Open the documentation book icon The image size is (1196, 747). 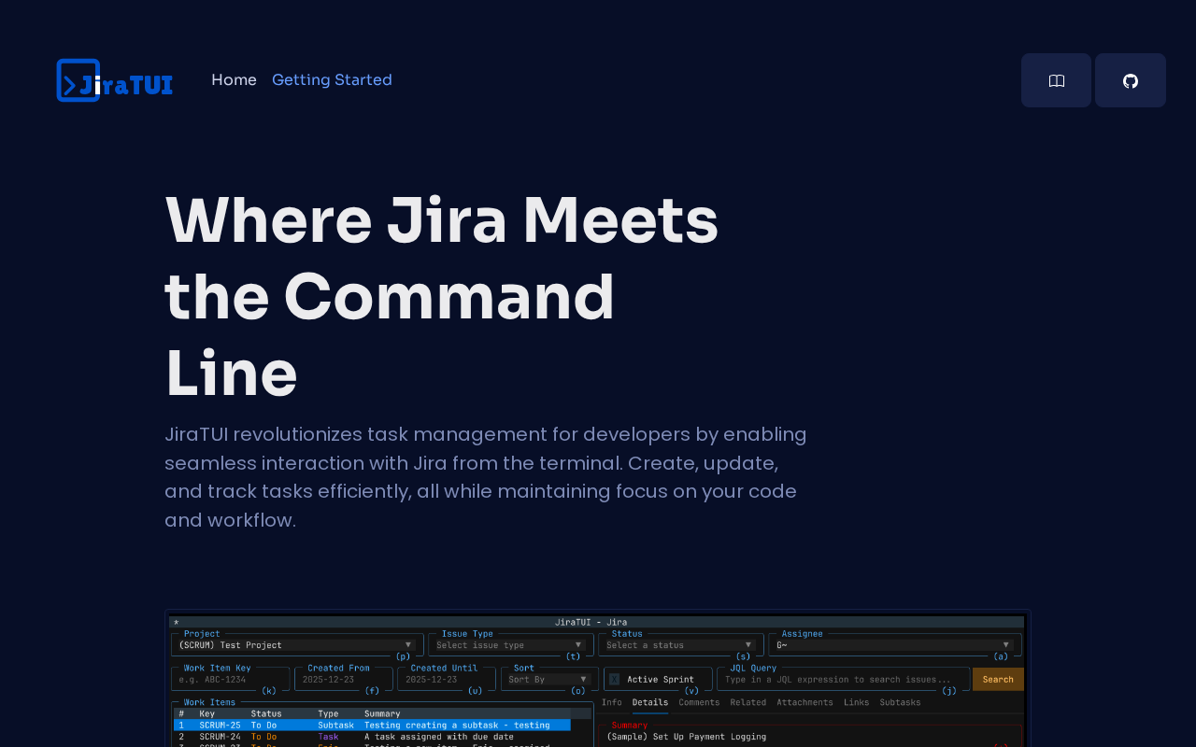(x=1056, y=79)
